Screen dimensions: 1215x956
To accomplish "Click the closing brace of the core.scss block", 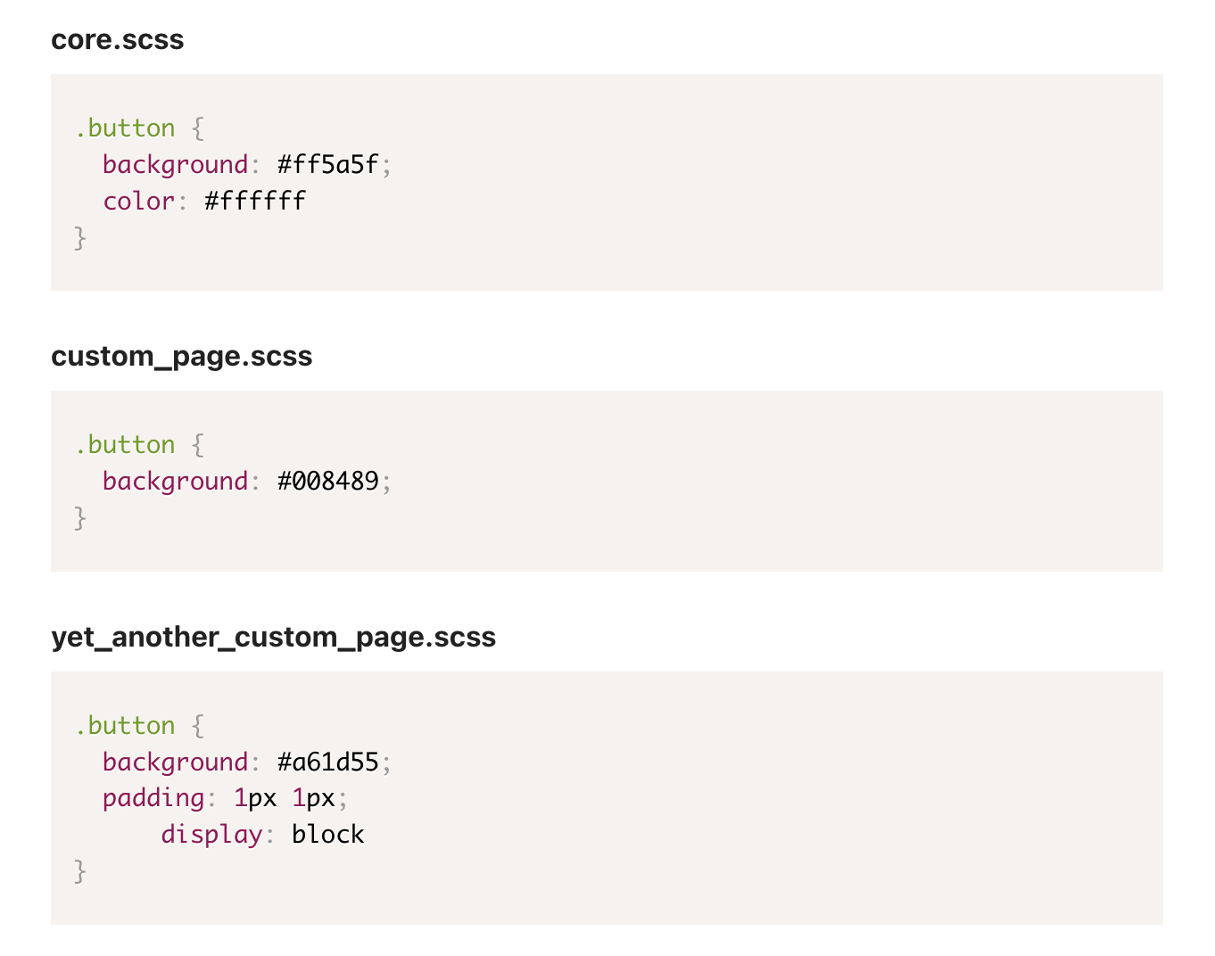I will (x=80, y=239).
